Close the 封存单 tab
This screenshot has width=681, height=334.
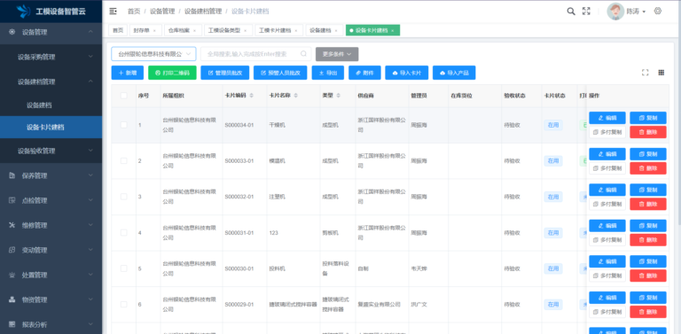pos(154,30)
